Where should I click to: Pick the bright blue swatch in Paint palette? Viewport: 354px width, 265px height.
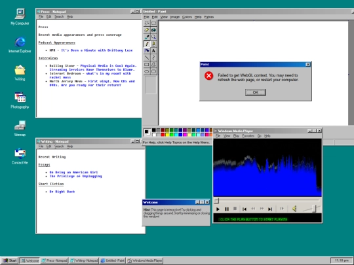pyautogui.click(x=180, y=135)
